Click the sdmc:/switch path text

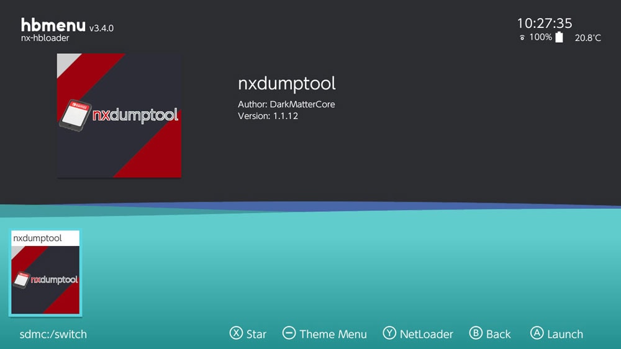53,334
